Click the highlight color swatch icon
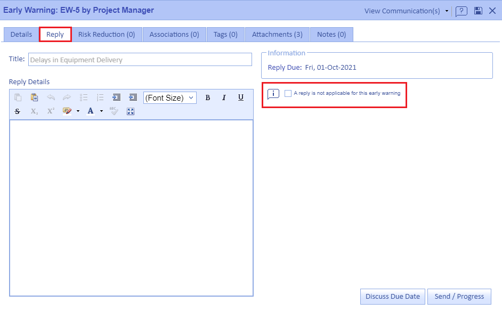This screenshot has height=319, width=502. point(67,111)
